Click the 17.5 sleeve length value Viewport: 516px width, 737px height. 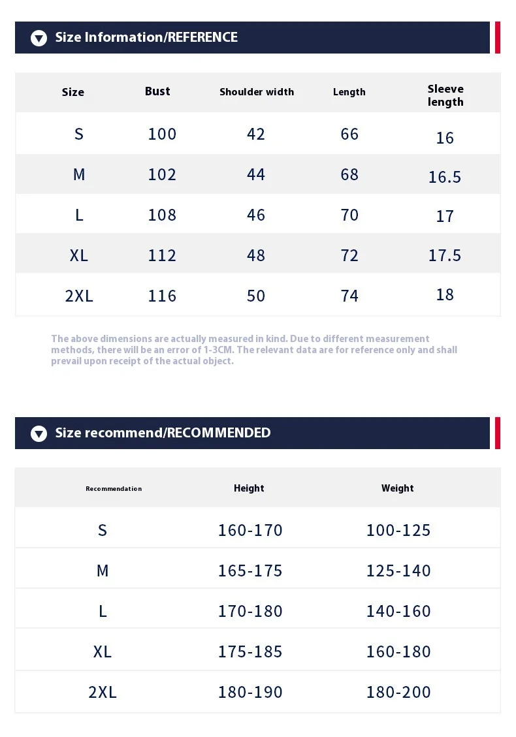(445, 255)
